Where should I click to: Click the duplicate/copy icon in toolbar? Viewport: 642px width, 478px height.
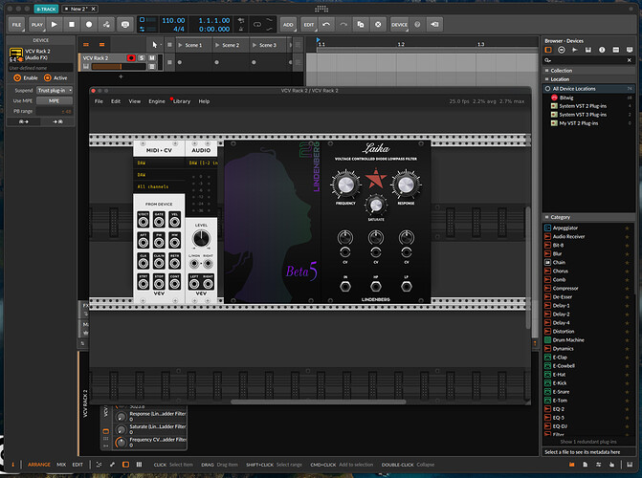[361, 25]
